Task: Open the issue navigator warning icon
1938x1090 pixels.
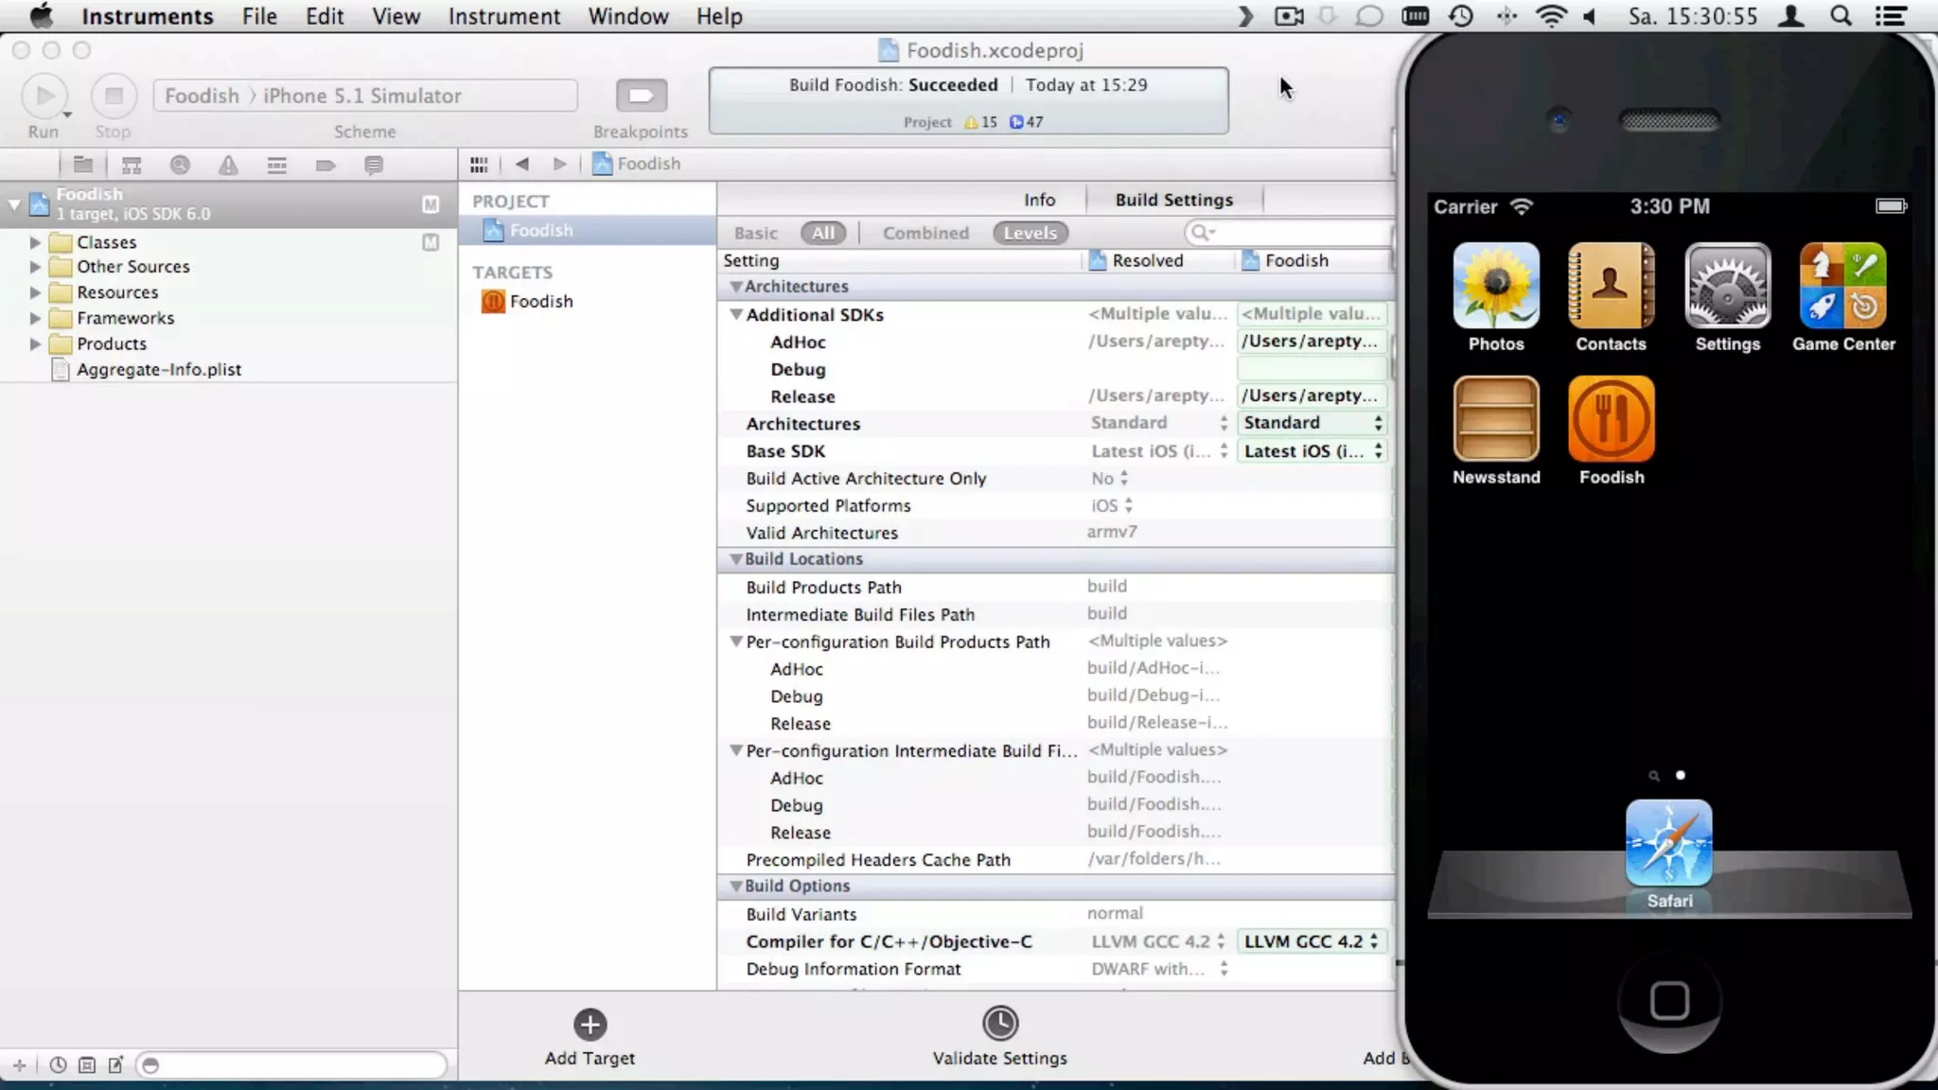Action: [228, 166]
